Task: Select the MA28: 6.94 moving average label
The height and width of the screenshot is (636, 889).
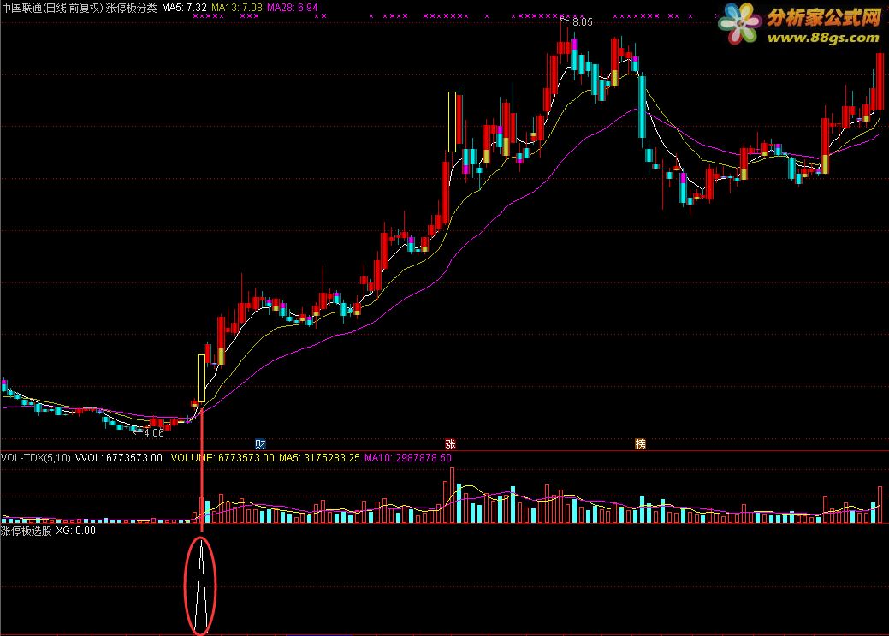Action: point(293,8)
